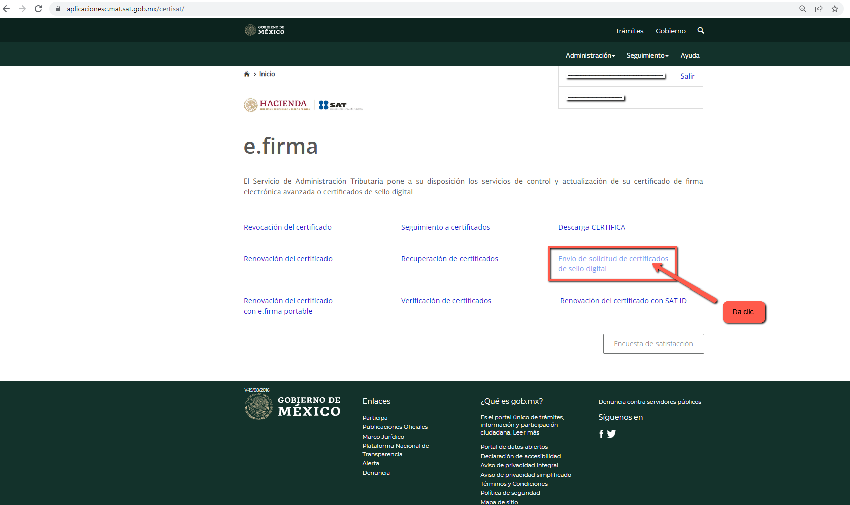Click the search magnifier in the header
850x505 pixels.
(x=700, y=31)
